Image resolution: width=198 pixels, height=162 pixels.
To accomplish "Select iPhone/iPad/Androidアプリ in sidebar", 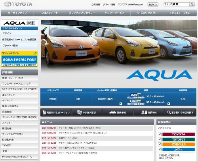I will point(19,156).
